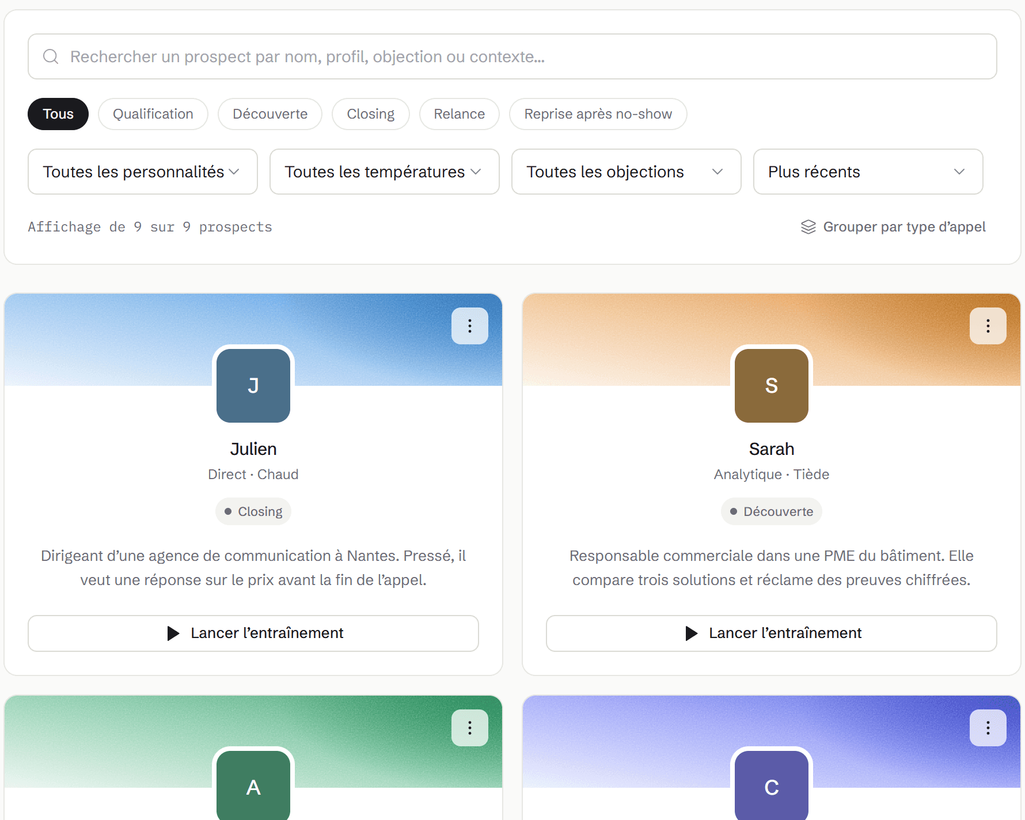Viewport: 1025px width, 820px height.
Task: Open the Plus récents sort dropdown
Action: [x=868, y=172]
